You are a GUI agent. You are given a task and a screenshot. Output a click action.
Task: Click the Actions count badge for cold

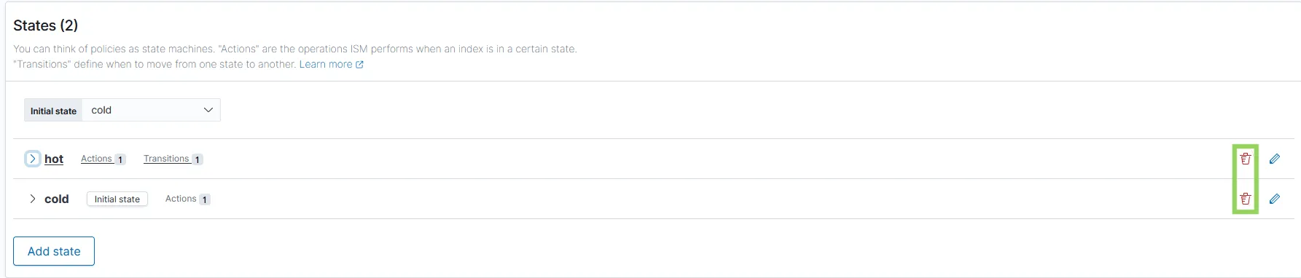click(205, 199)
